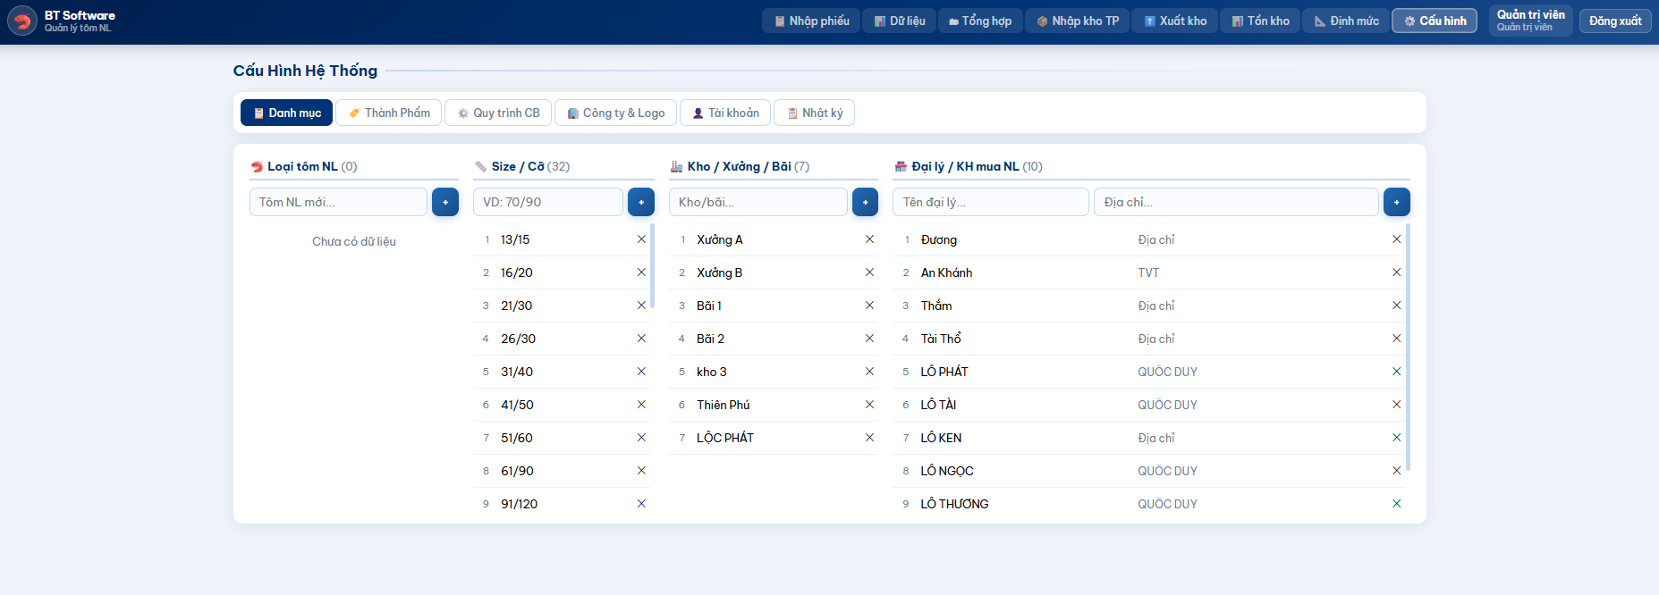
Task: Delete size 41/50 entry
Action: pyautogui.click(x=641, y=405)
